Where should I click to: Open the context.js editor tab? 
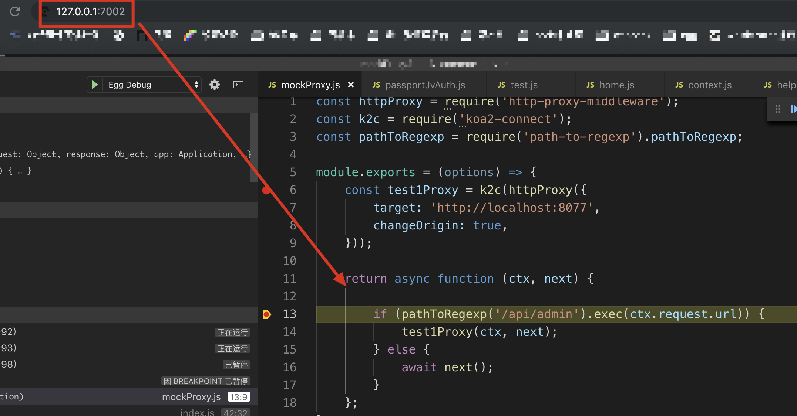pyautogui.click(x=709, y=85)
